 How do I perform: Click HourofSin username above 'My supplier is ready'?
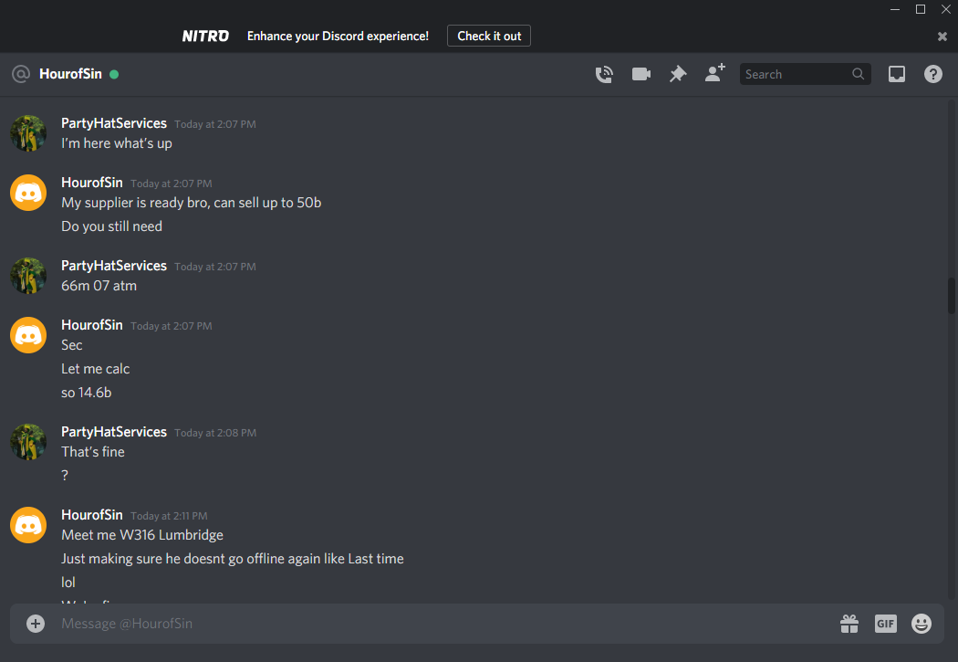pos(91,182)
